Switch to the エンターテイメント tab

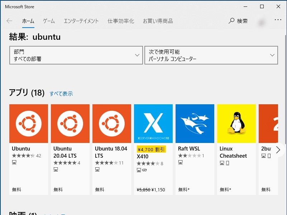click(x=81, y=21)
